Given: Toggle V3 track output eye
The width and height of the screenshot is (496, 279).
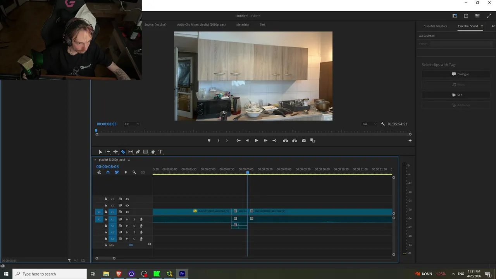Looking at the screenshot, I should 127,199.
